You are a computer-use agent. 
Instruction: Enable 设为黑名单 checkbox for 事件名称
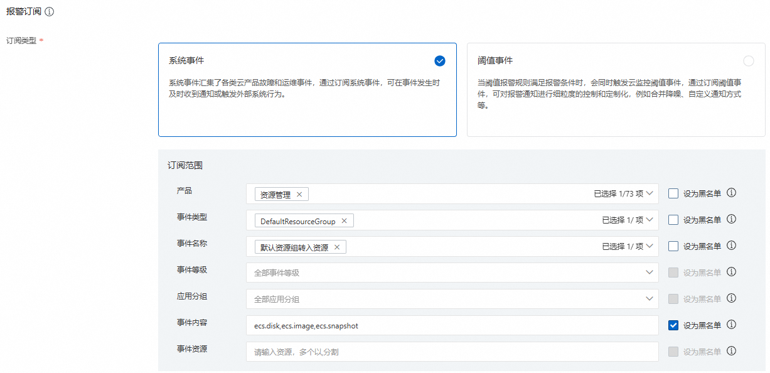(673, 246)
